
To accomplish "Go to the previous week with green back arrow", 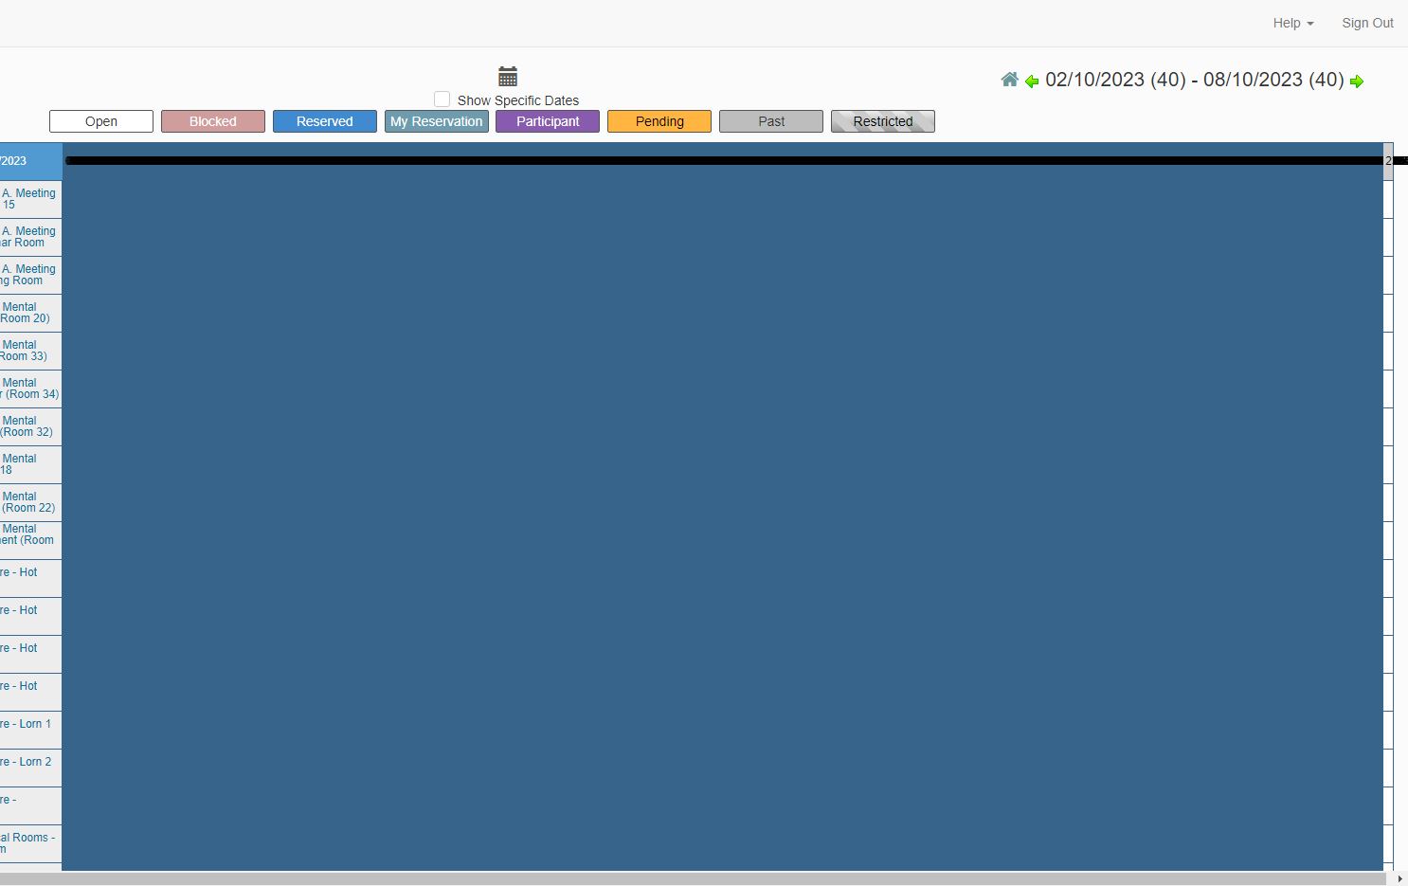I will [1032, 81].
